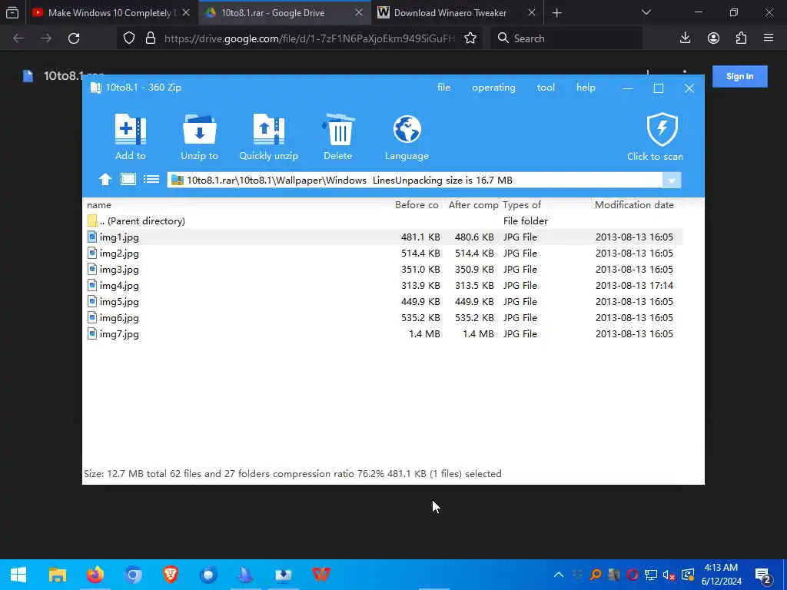Click the Click to scan shield

point(662,129)
